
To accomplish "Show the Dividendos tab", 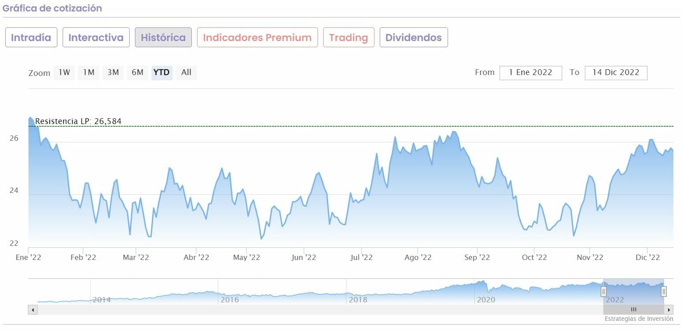I will (413, 38).
